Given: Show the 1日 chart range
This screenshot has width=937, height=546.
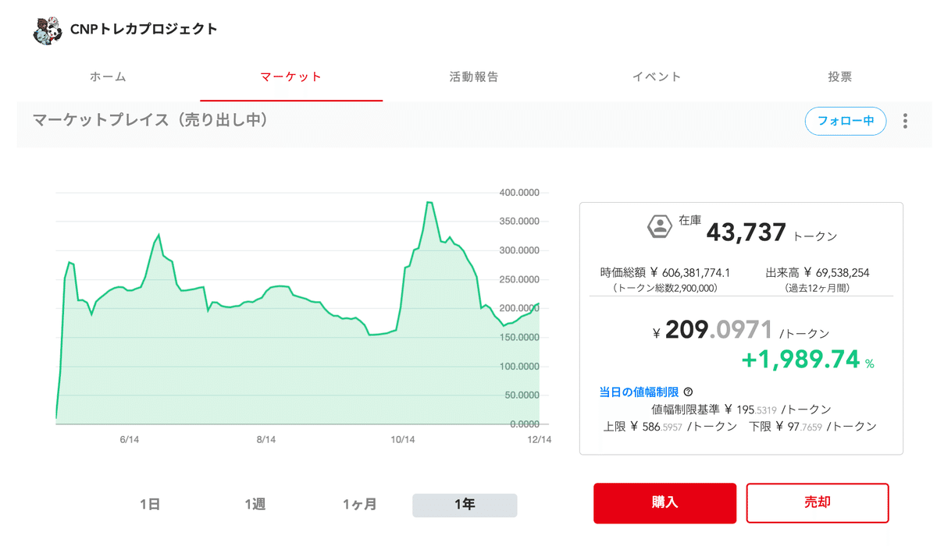Looking at the screenshot, I should tap(150, 505).
